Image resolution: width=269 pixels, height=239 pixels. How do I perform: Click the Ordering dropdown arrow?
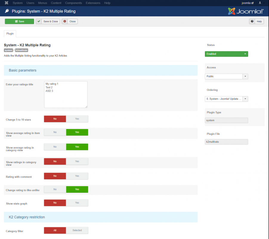pyautogui.click(x=245, y=99)
